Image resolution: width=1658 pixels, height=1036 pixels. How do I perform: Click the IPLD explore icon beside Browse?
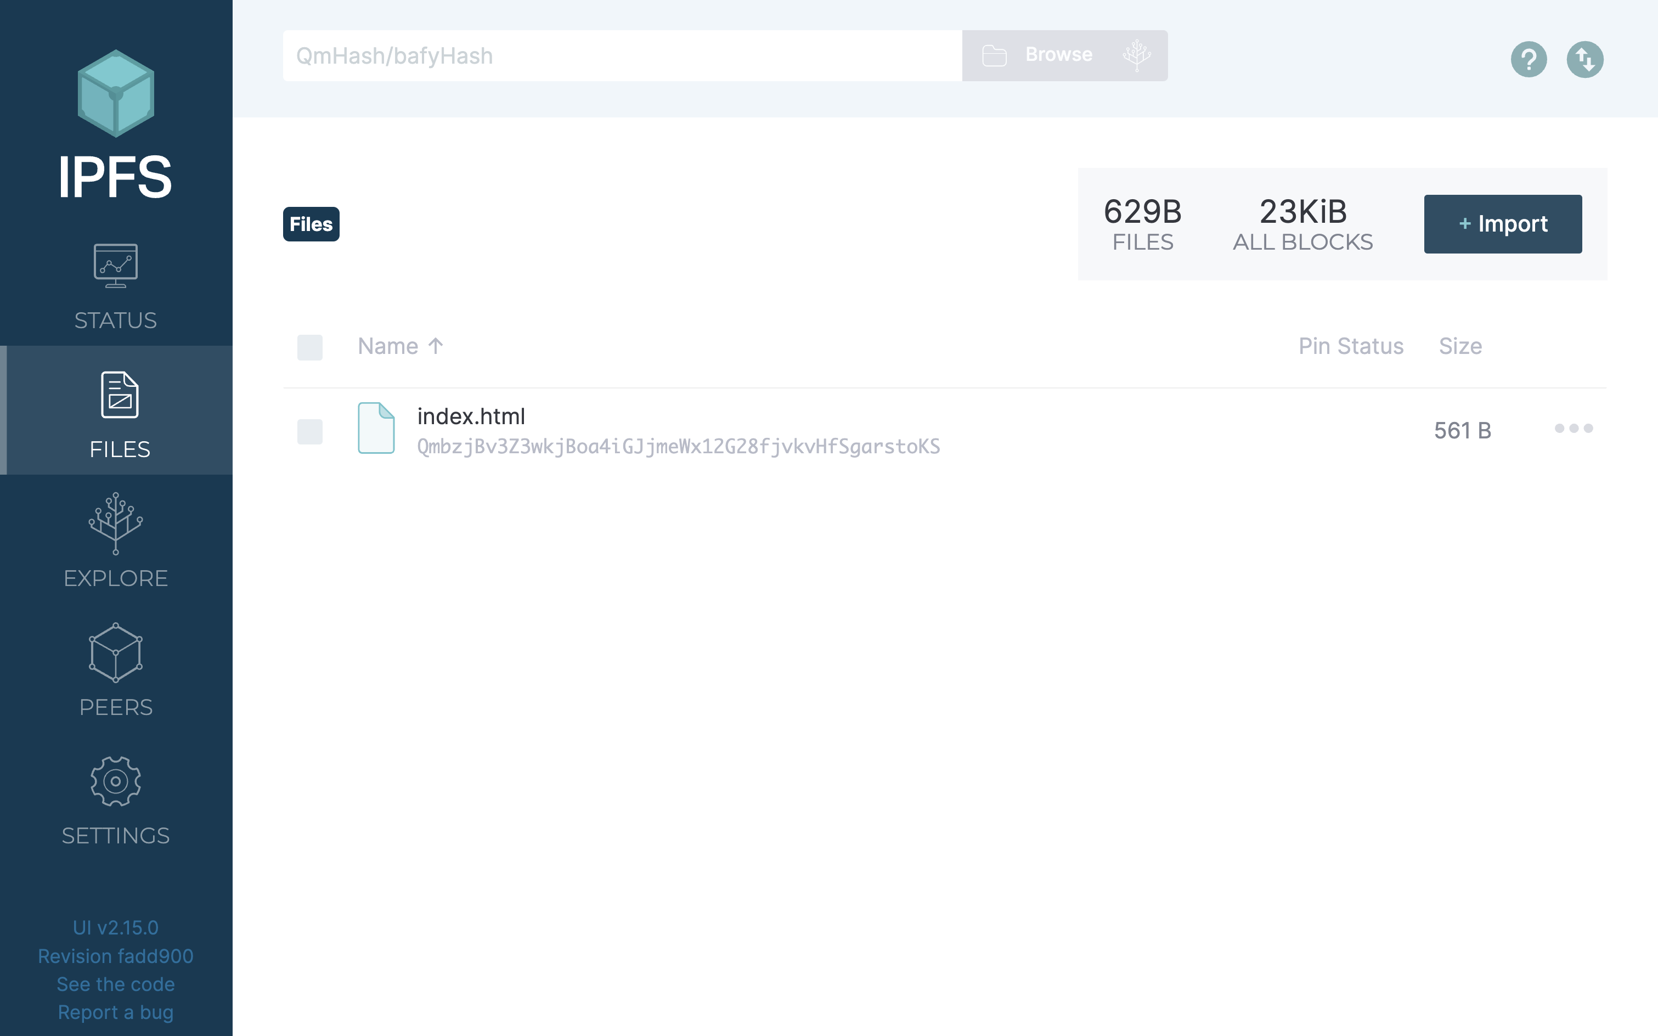click(1138, 55)
